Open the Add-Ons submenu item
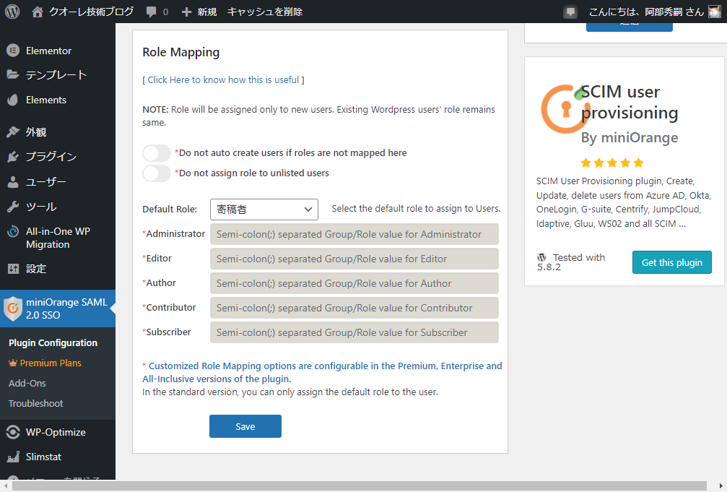The image size is (727, 492). coord(27,383)
